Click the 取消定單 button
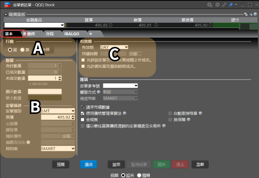This screenshot has height=178, width=259. click(139, 164)
